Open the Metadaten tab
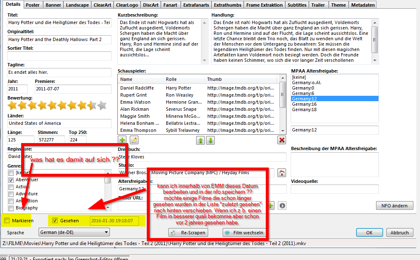Screen dimensions: 420x260 tap(363, 5)
